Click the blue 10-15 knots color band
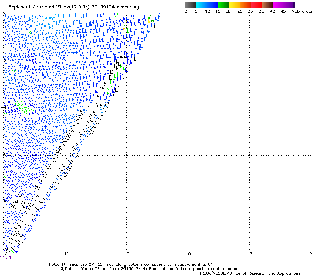 click(212, 5)
